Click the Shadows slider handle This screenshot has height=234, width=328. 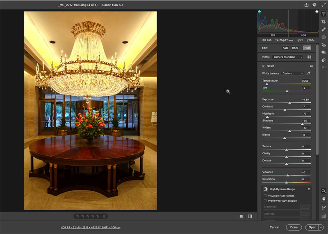point(302,124)
